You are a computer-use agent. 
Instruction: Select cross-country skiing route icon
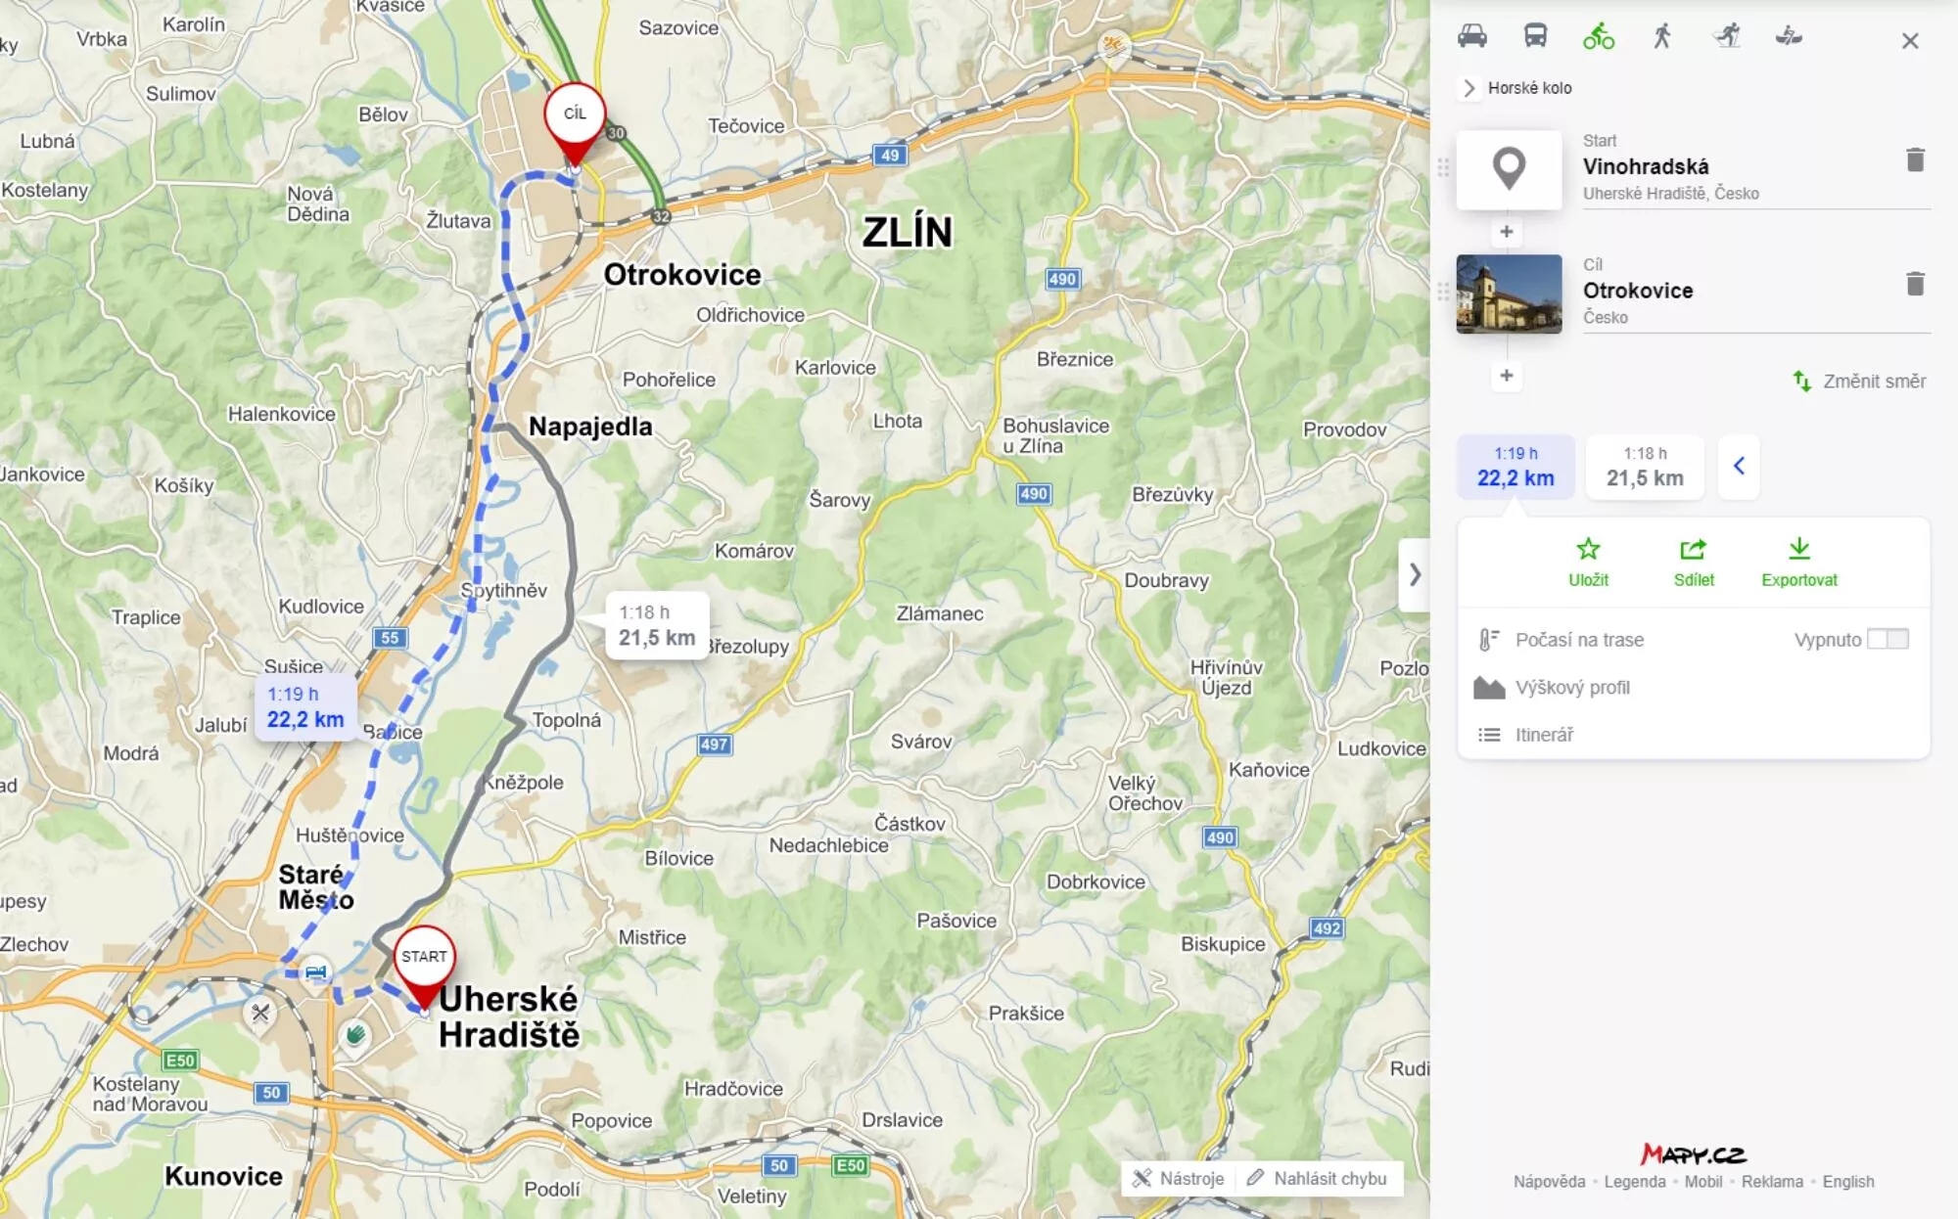(1727, 36)
